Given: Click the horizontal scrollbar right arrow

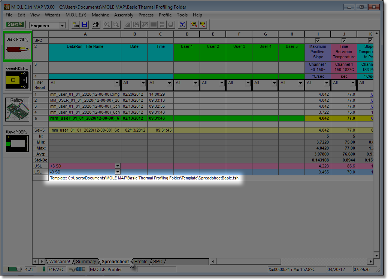Looking at the screenshot, I should coord(370,261).
